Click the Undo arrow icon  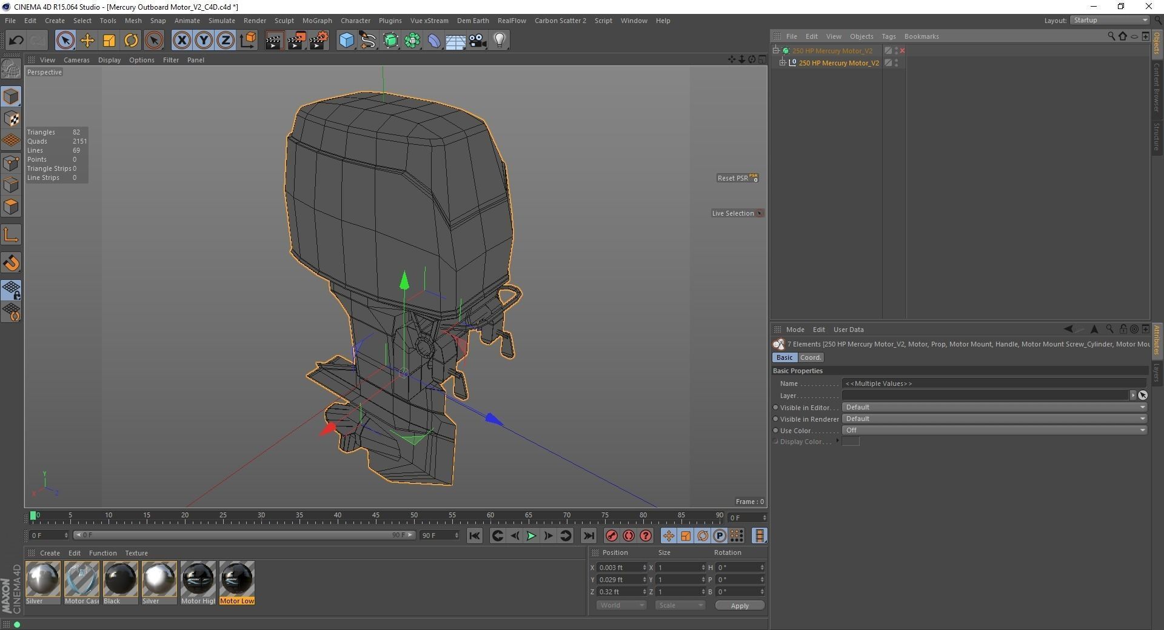pos(16,41)
